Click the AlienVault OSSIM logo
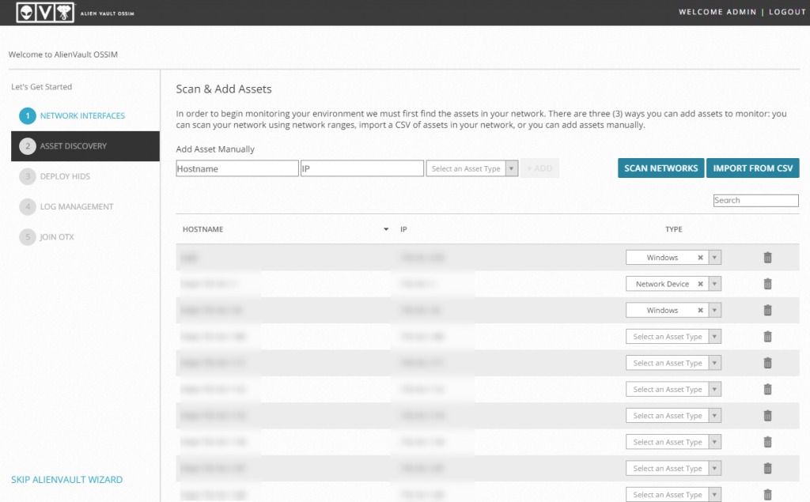The height and width of the screenshot is (502, 810). [75, 13]
